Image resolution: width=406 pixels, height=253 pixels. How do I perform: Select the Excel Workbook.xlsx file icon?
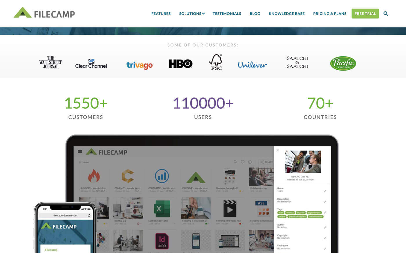pos(162,208)
